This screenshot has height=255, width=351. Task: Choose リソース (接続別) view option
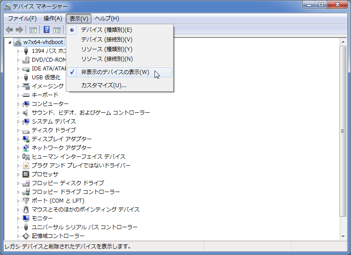click(107, 59)
